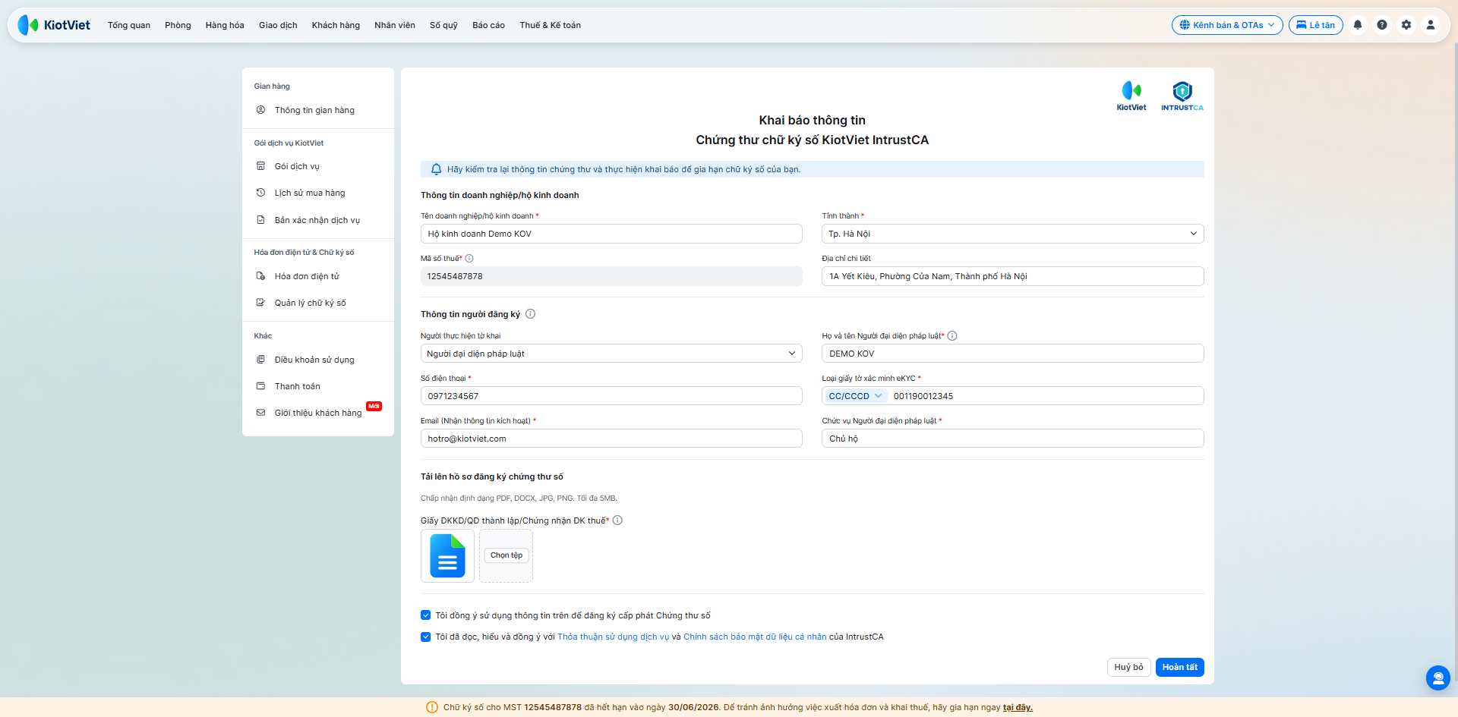Click the Điều khoản sử dụng icon
1458x717 pixels.
pos(260,360)
